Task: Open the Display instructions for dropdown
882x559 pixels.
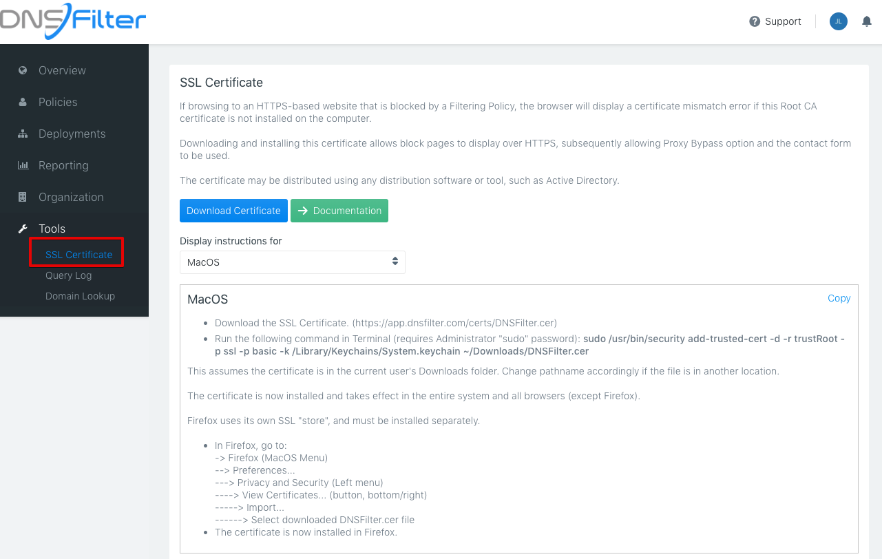Action: [293, 262]
